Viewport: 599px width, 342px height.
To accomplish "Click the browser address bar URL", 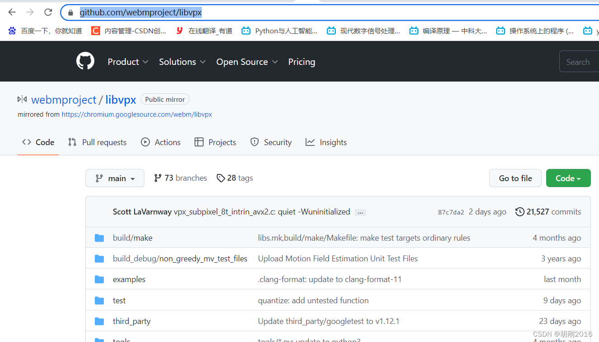I will click(x=141, y=13).
